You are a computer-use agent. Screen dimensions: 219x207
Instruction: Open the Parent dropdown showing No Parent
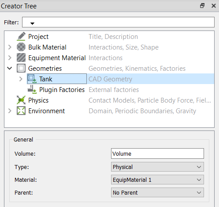[x=157, y=192]
